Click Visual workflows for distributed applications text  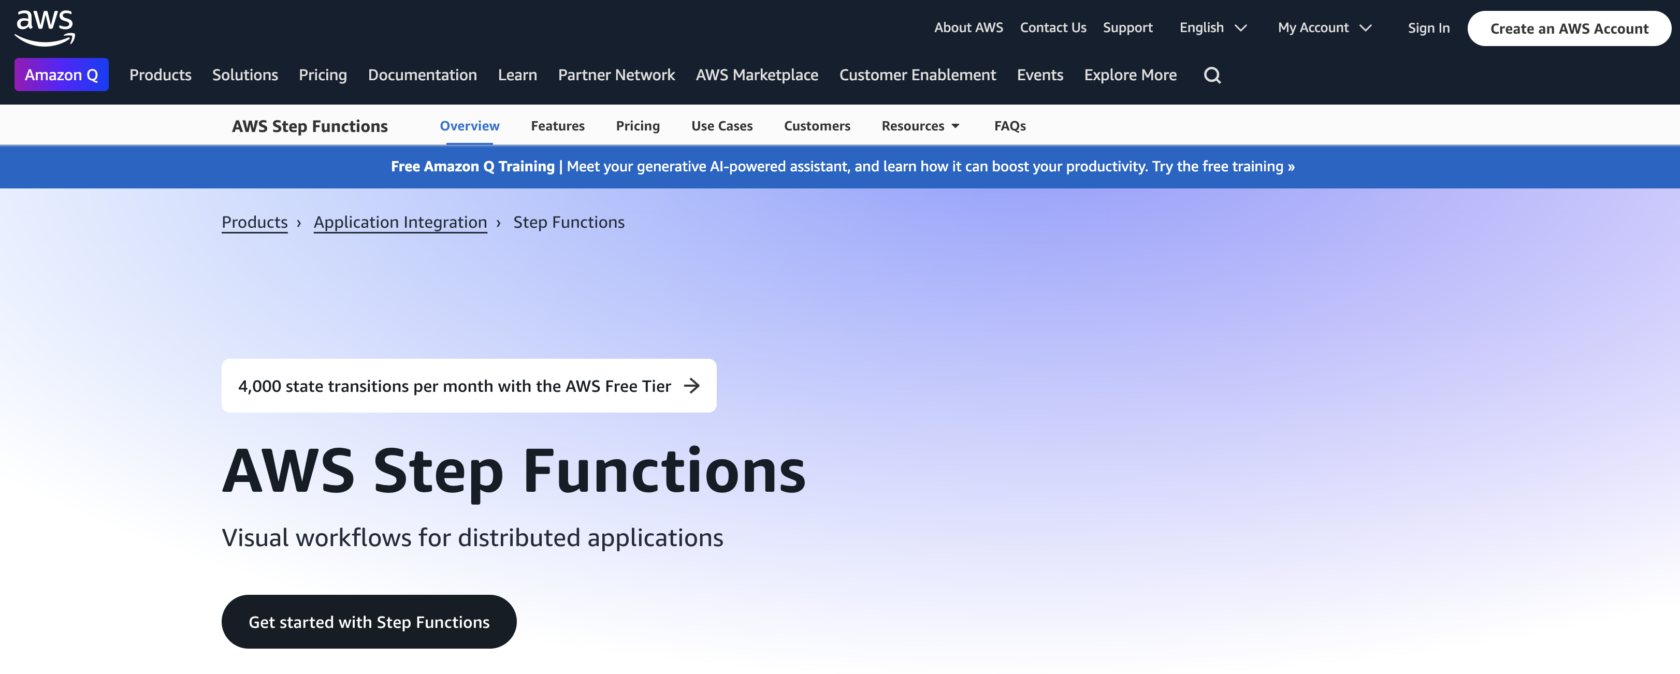[472, 538]
